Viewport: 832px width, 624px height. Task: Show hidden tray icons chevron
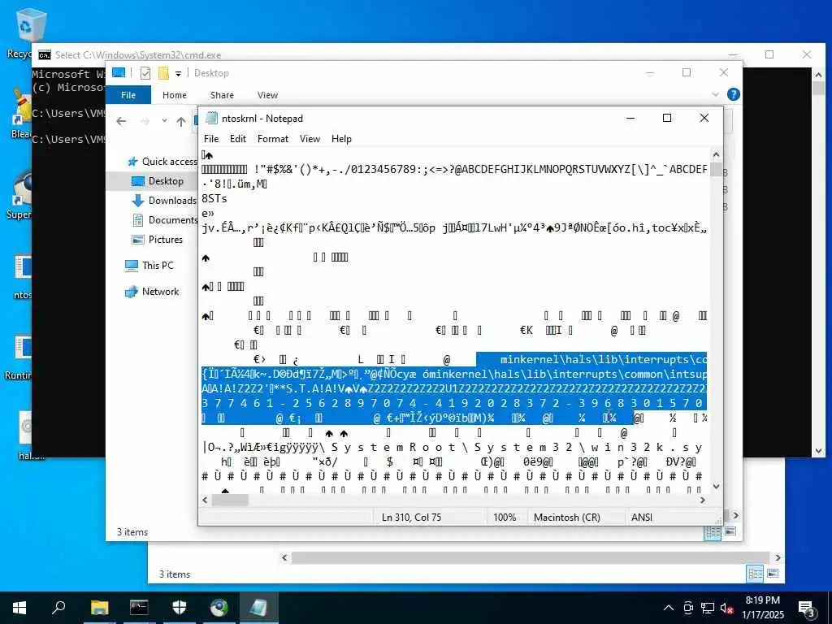(669, 608)
